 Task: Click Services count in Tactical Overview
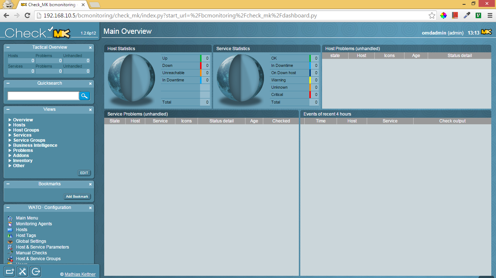tap(21, 71)
